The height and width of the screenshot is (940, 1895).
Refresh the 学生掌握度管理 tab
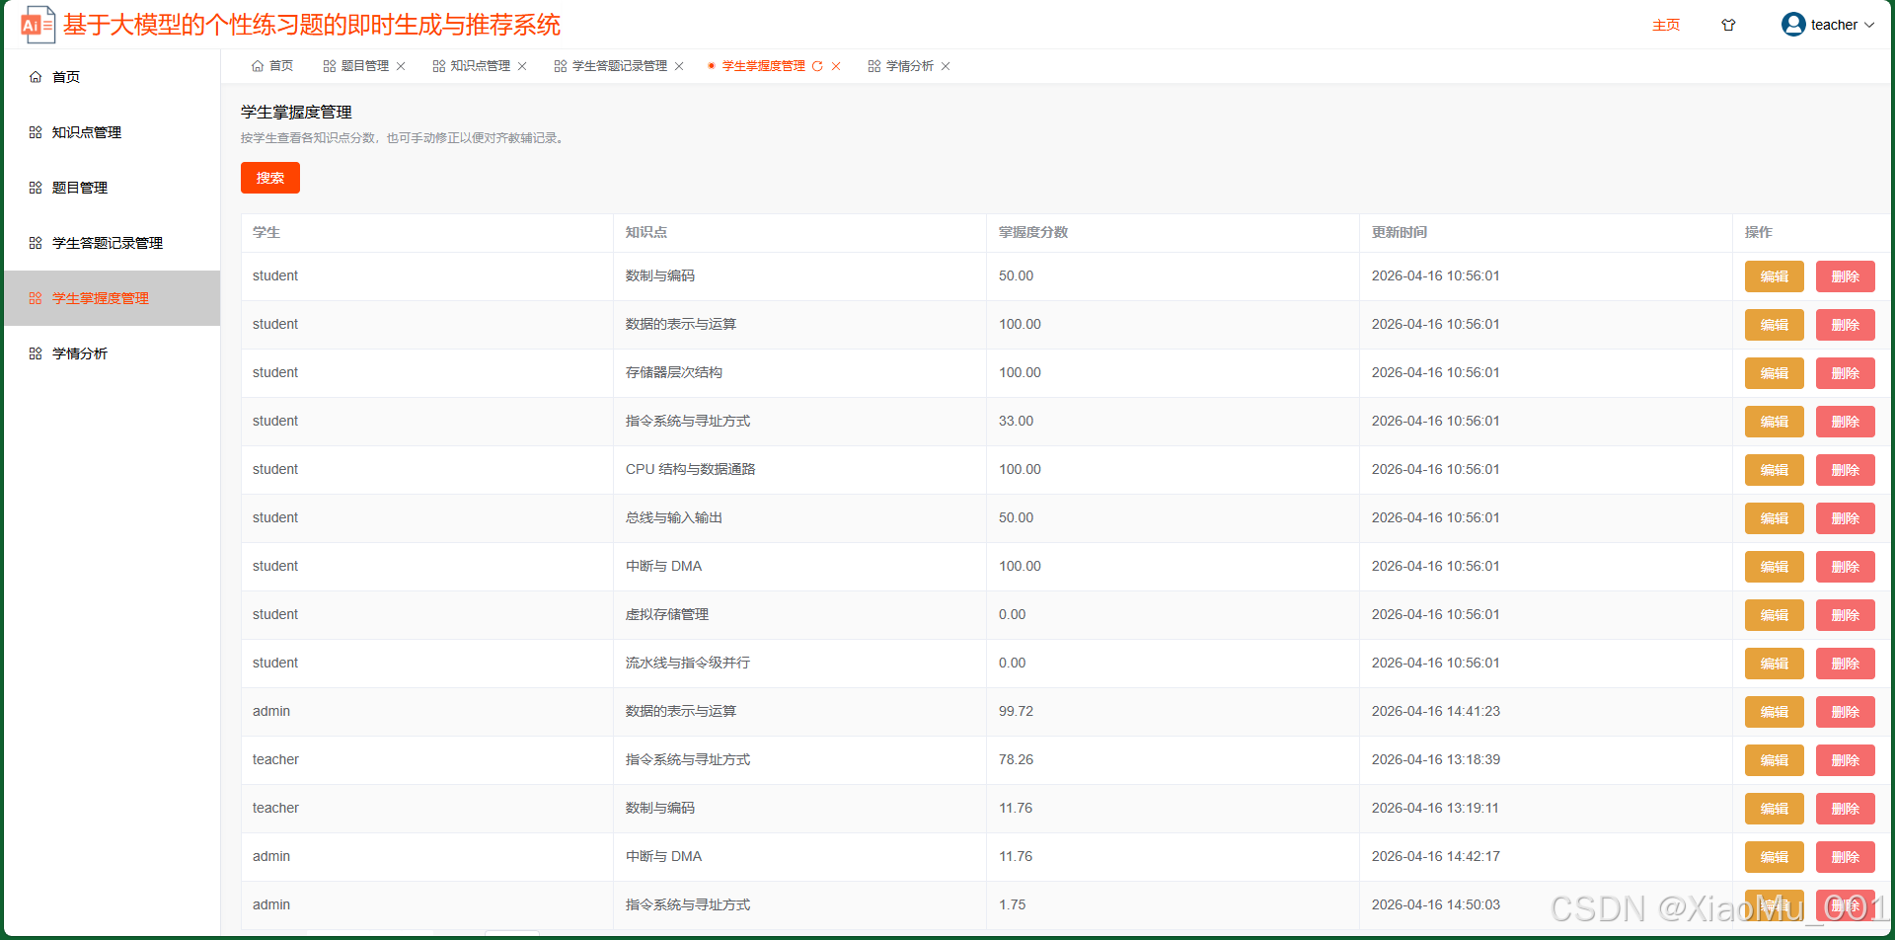817,66
